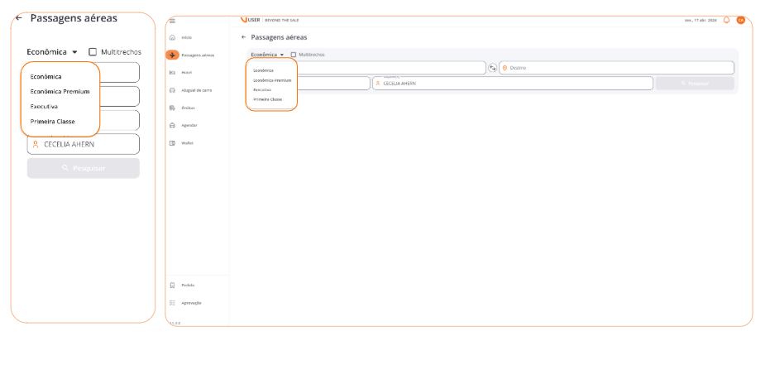Collapse Econômica class dropdown in desktop view
770x365 pixels.
click(267, 55)
